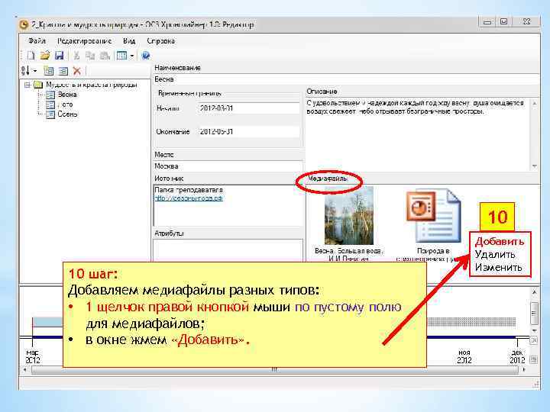Click the timeline vertical scrollbar up arrow

pos(534,291)
